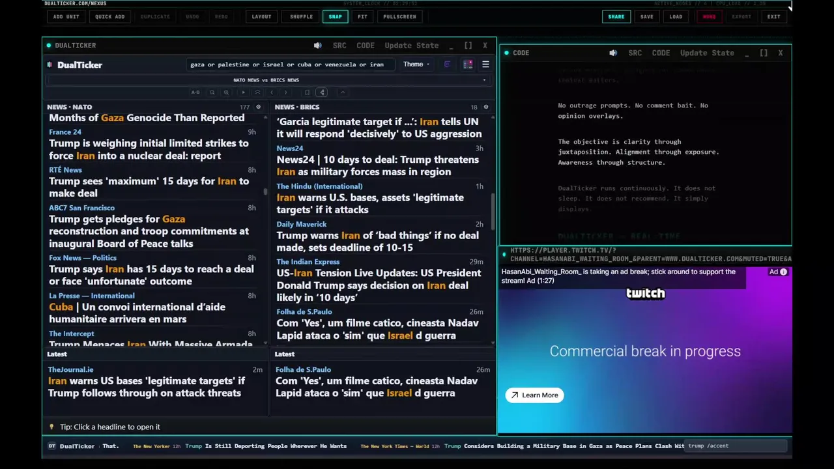834x469 pixels.
Task: Click ADD UNIT button
Action: [x=66, y=16]
